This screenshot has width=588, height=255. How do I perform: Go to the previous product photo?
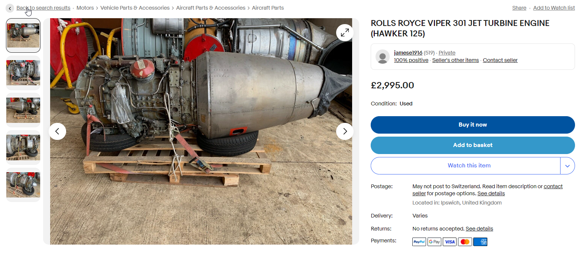[x=57, y=131]
